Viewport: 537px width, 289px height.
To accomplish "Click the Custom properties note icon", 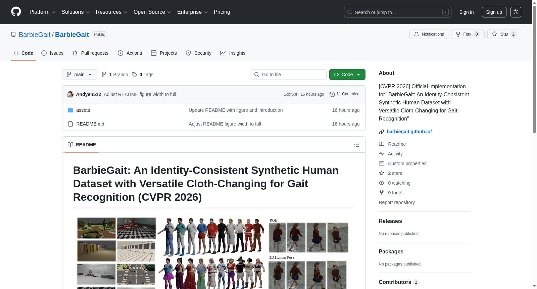I will tap(382, 163).
